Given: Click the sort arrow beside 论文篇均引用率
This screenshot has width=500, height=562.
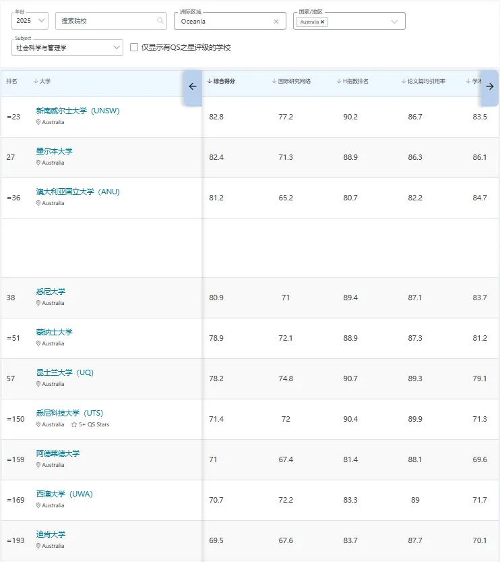Looking at the screenshot, I should tap(404, 82).
